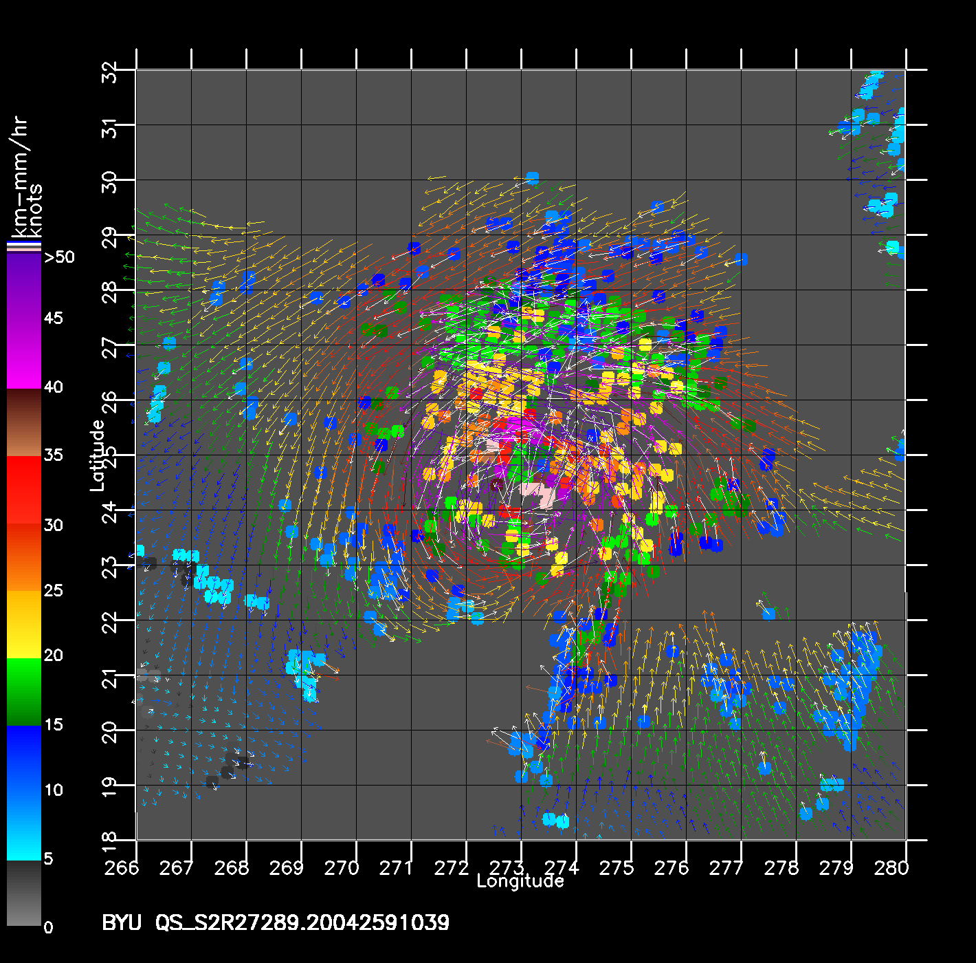This screenshot has height=963, width=976.
Task: Click the '45' color scale label
Action: point(54,318)
